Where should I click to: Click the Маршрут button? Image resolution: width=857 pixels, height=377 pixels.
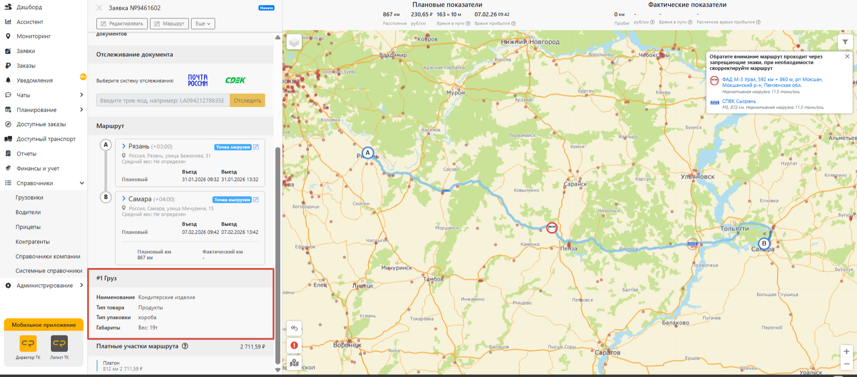[x=169, y=24]
